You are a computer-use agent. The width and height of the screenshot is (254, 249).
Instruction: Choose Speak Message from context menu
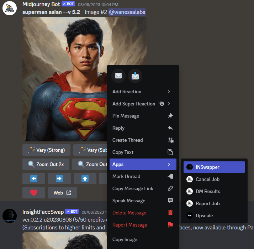pos(143,201)
